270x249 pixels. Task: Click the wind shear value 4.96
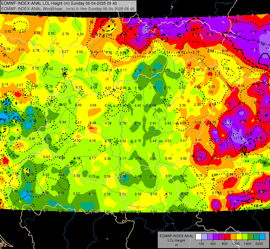click(x=198, y=123)
